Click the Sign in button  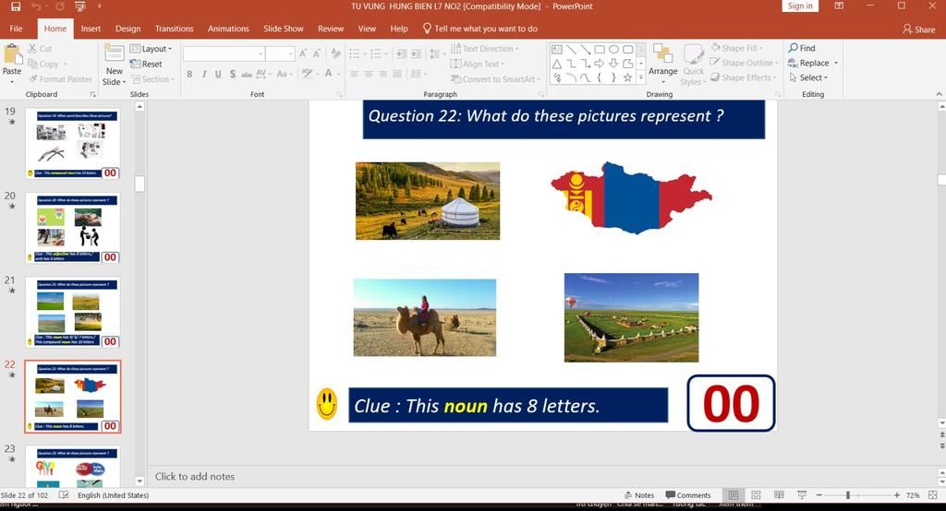[x=800, y=6]
